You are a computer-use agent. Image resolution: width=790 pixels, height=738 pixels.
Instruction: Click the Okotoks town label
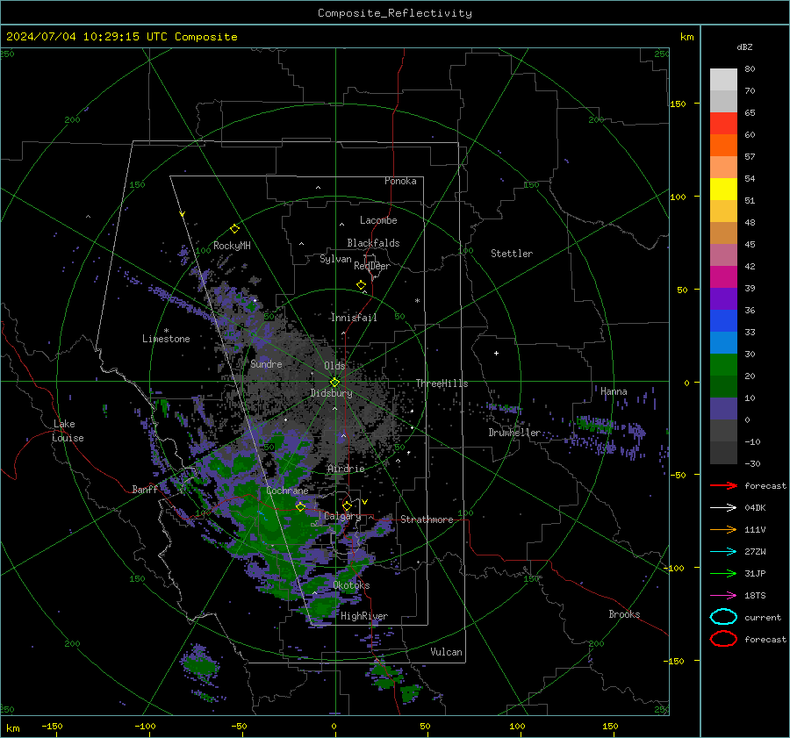[351, 585]
